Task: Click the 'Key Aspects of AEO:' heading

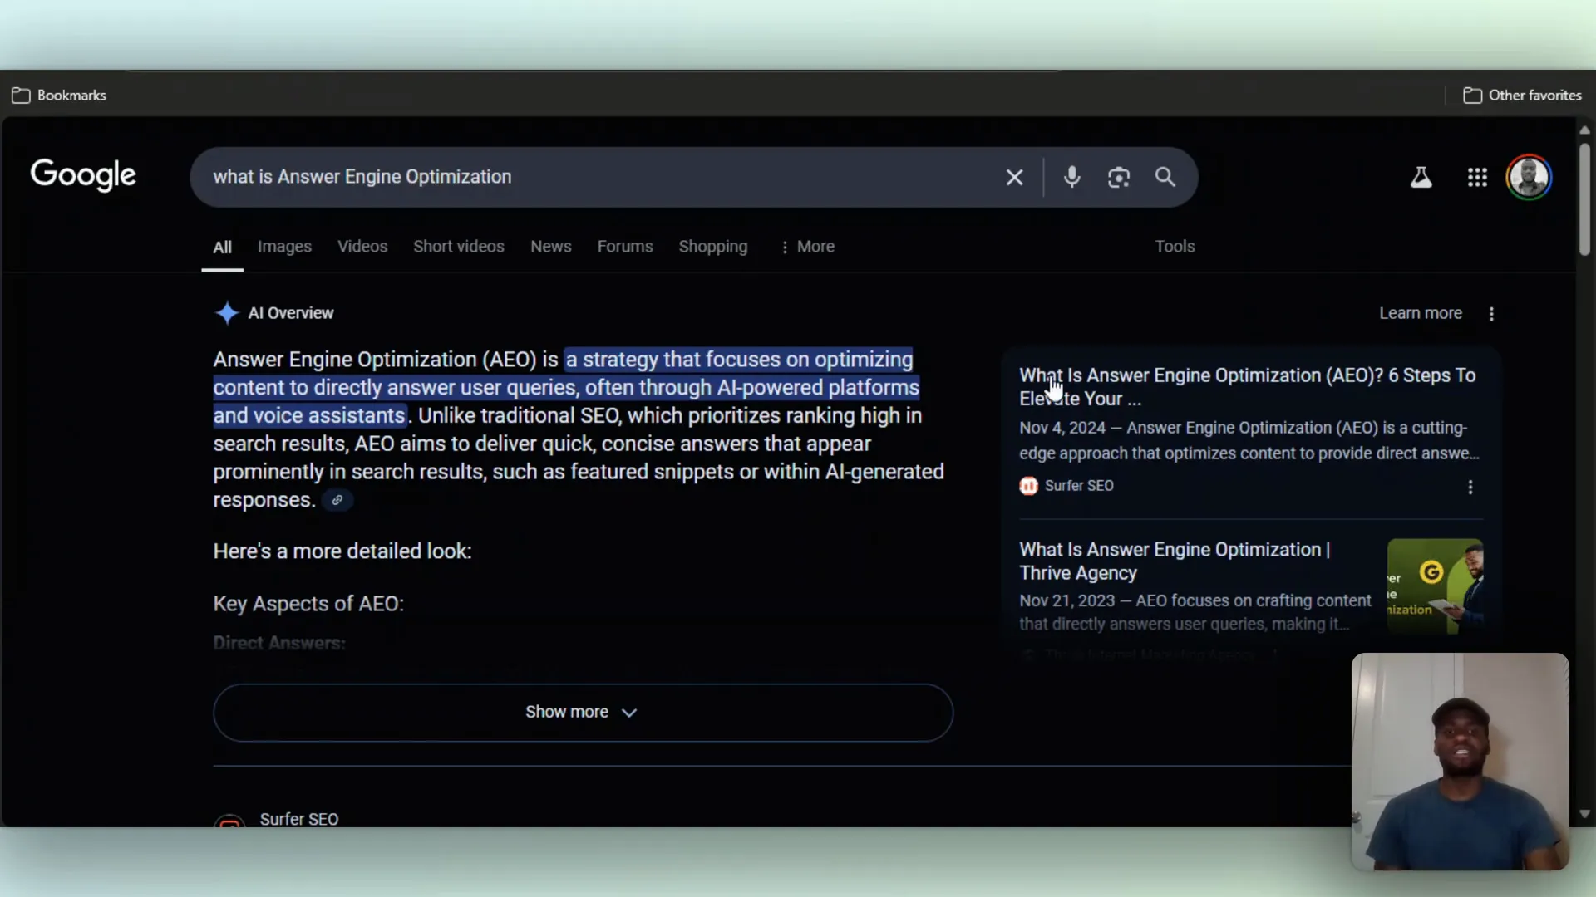Action: (x=308, y=604)
